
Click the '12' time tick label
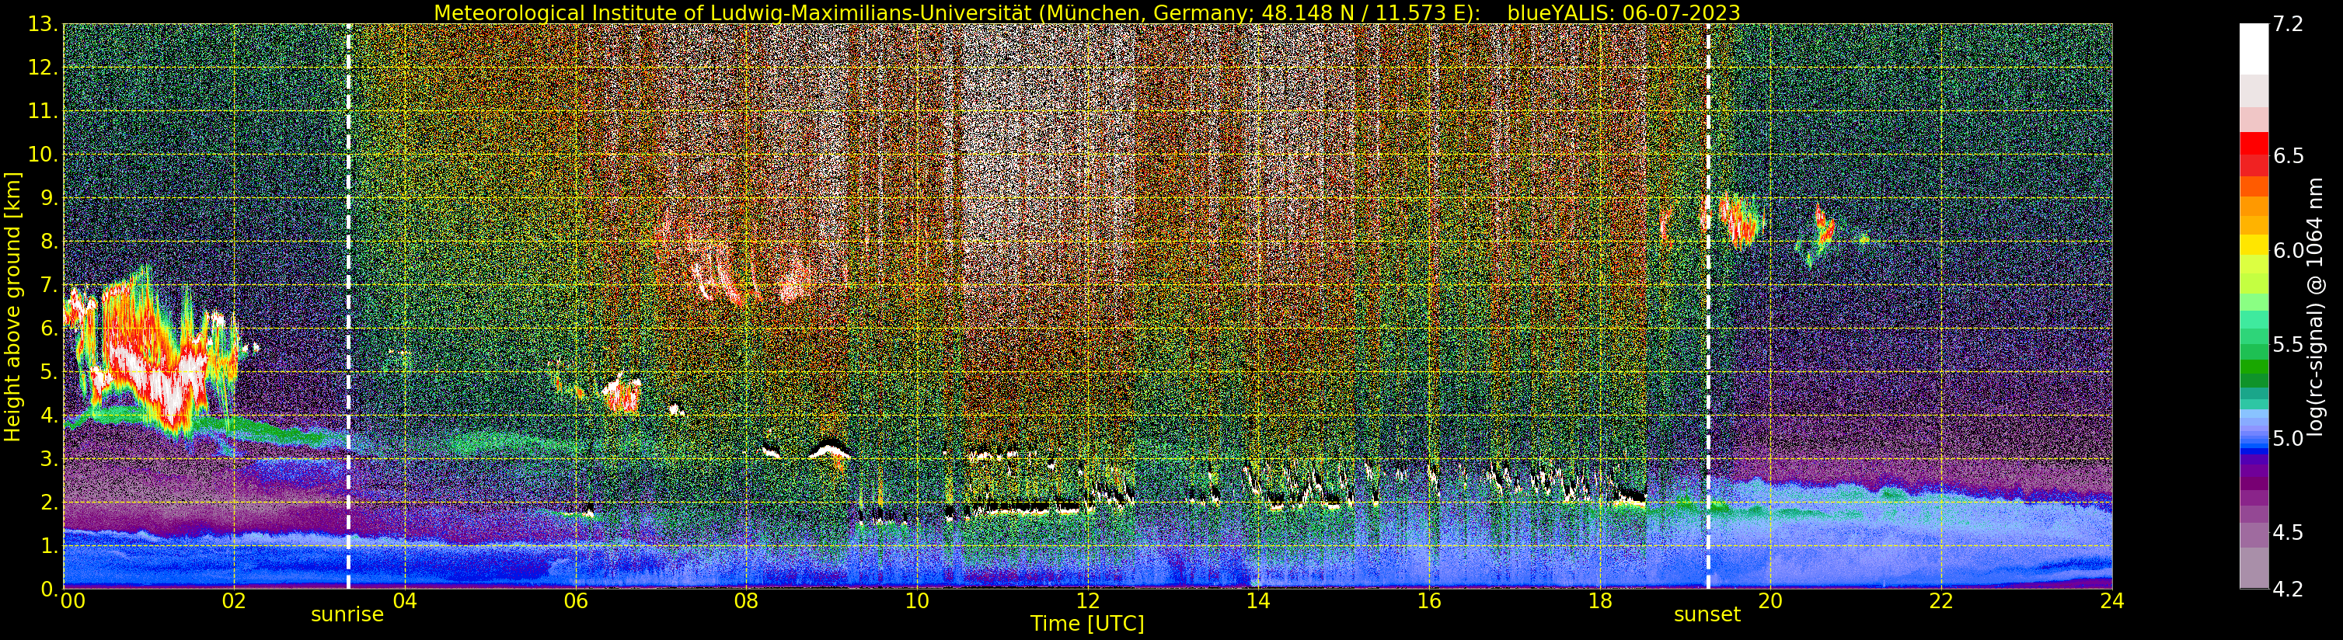pos(1088,601)
